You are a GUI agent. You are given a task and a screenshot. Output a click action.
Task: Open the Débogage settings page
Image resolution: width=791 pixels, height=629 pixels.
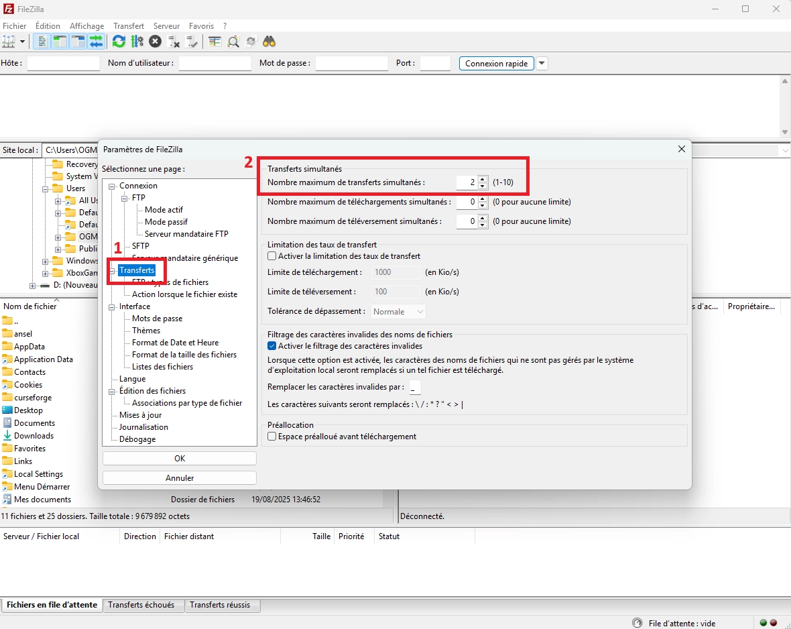[x=137, y=439]
